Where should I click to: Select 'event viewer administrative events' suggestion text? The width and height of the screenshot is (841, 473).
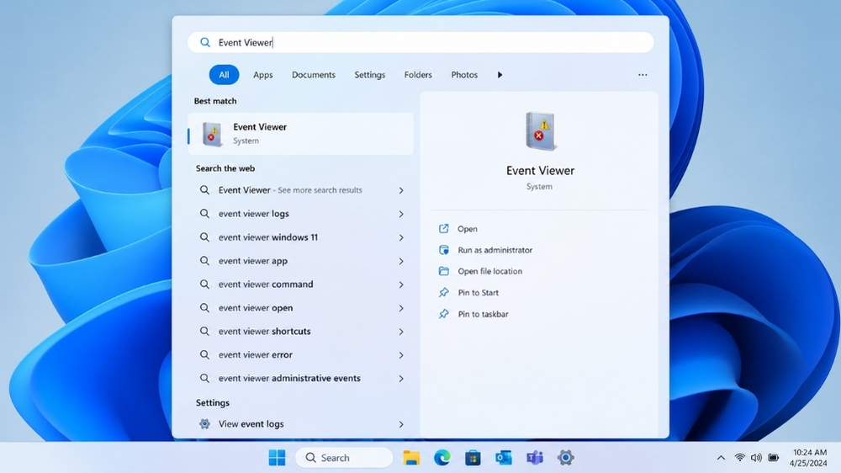(x=289, y=378)
